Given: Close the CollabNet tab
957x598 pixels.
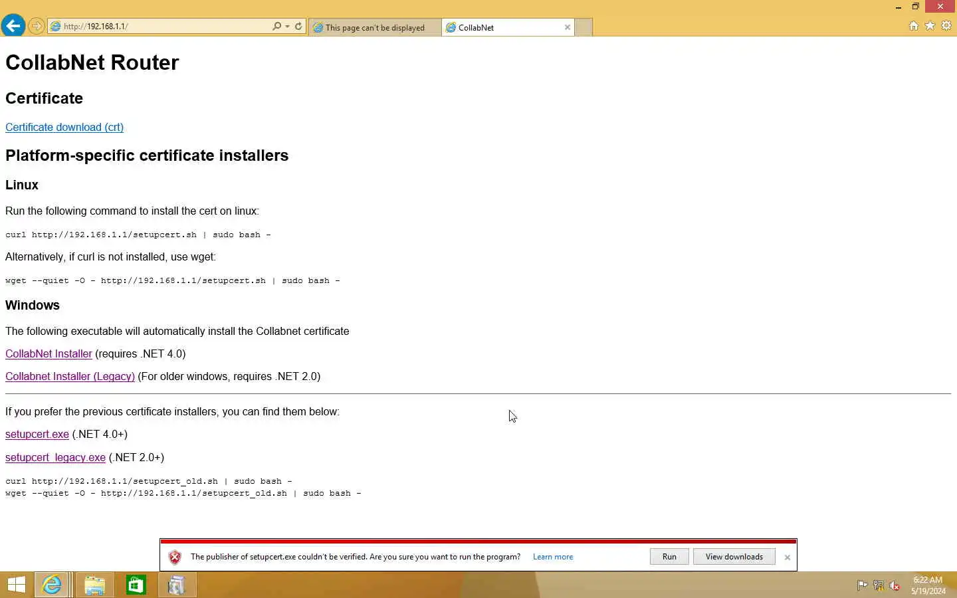Looking at the screenshot, I should click(568, 27).
